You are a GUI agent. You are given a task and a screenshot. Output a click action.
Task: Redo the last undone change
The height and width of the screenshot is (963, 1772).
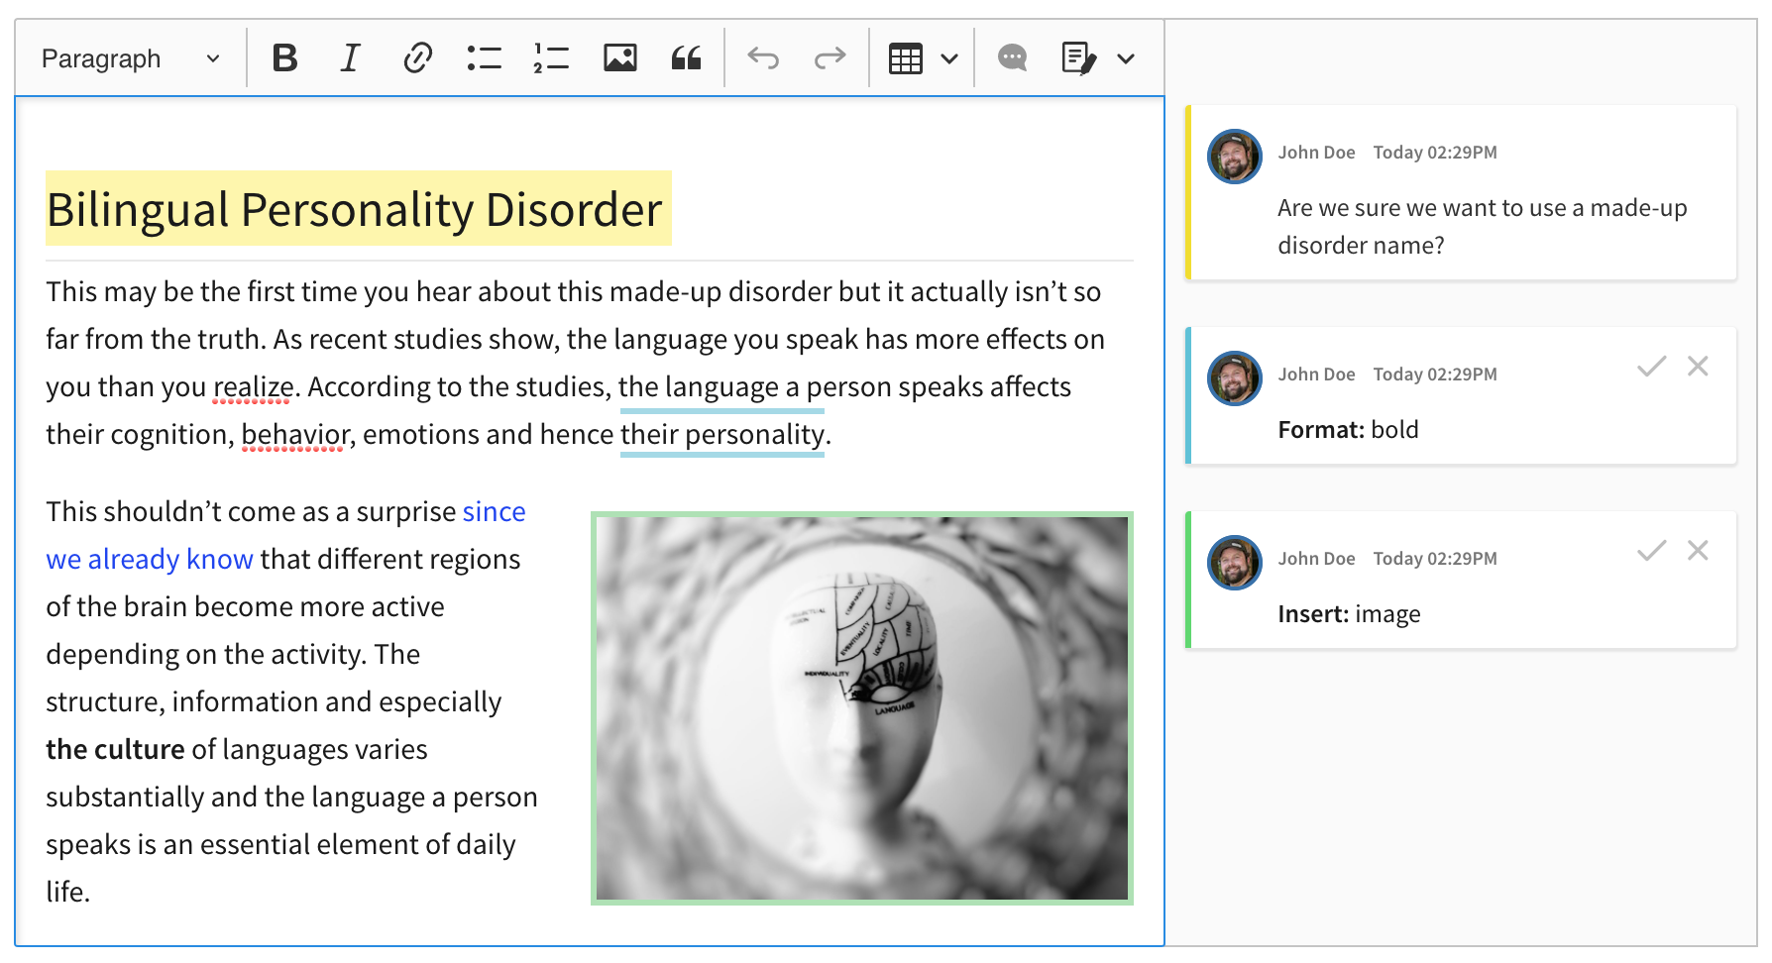pos(830,57)
